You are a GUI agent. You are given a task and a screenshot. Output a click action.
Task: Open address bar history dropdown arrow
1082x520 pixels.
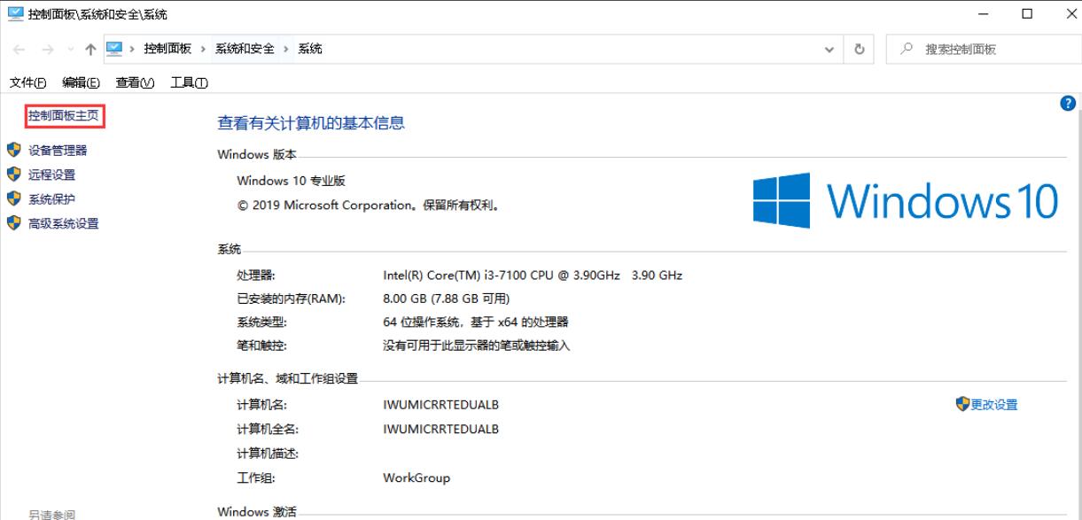coord(830,50)
